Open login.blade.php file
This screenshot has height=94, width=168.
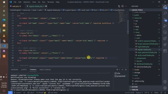[143, 47]
